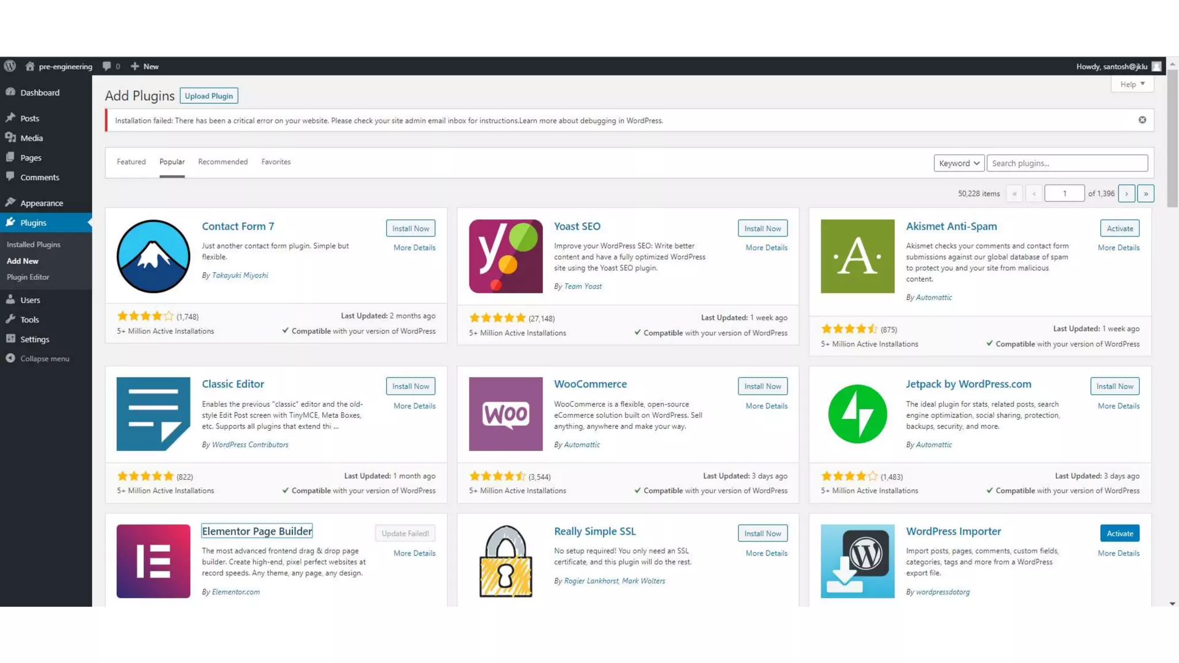
Task: Click the Yoast SEO plugin logo
Action: 505,256
